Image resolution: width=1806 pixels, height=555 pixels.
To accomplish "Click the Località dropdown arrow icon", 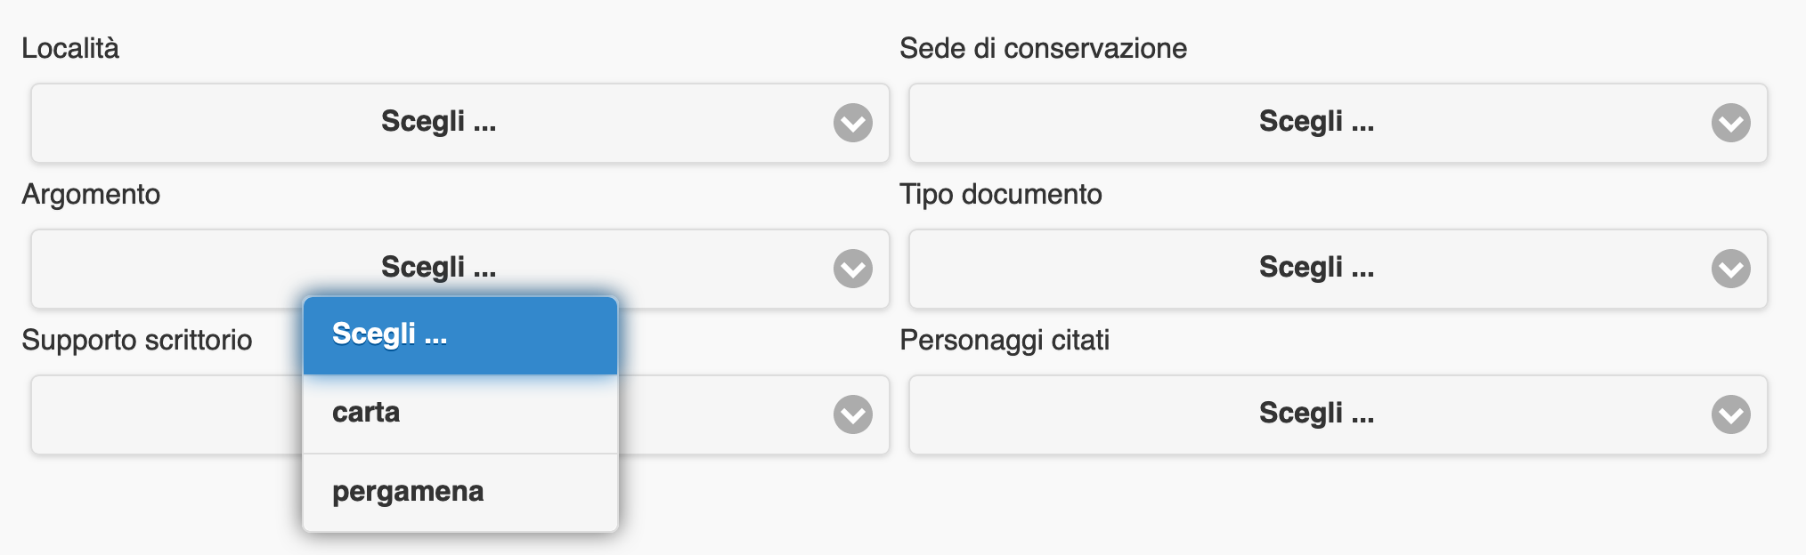I will (x=853, y=123).
